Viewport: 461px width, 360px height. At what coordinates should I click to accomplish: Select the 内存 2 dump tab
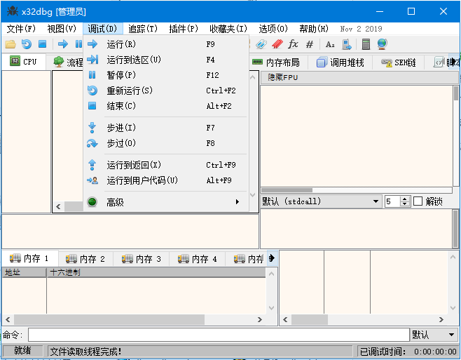click(x=85, y=259)
